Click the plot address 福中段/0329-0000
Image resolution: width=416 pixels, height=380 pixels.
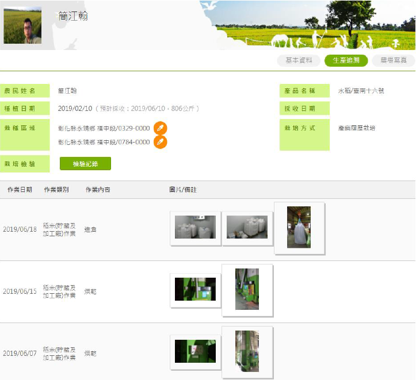[104, 129]
